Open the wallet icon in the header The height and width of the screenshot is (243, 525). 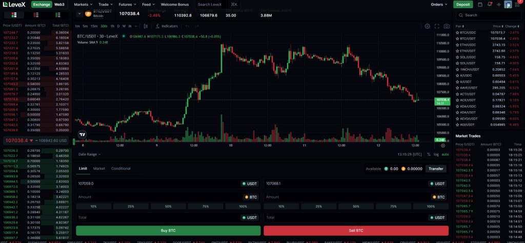click(x=480, y=4)
